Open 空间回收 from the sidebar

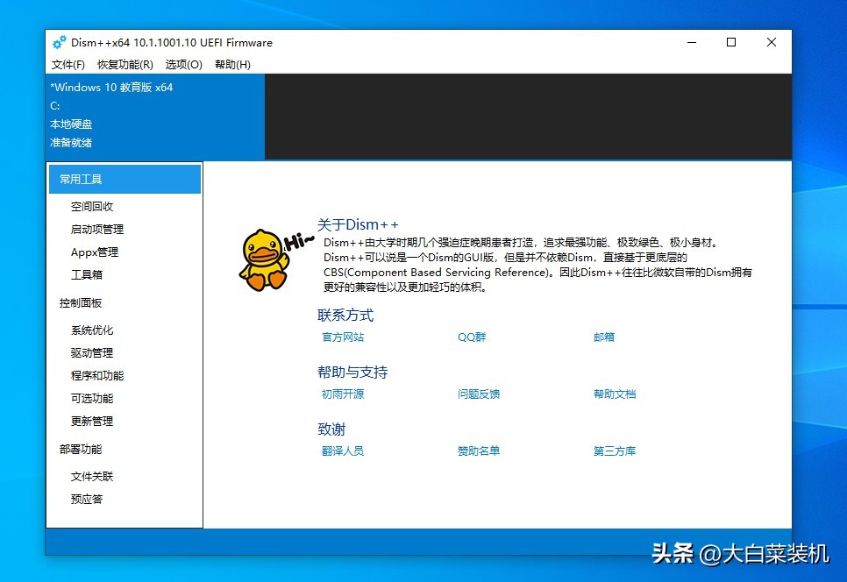(x=91, y=206)
